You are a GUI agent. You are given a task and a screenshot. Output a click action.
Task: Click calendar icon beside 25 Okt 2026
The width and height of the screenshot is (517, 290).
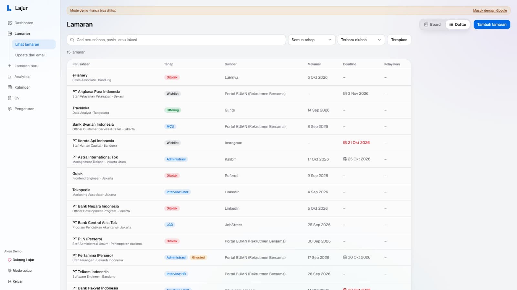coord(345,159)
